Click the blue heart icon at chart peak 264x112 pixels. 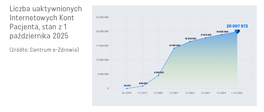click(237, 31)
